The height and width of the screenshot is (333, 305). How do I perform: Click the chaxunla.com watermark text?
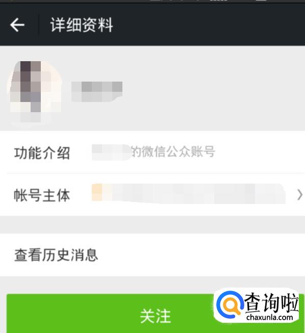269,318
